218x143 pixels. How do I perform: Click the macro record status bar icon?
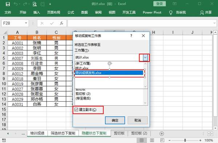(4, 140)
